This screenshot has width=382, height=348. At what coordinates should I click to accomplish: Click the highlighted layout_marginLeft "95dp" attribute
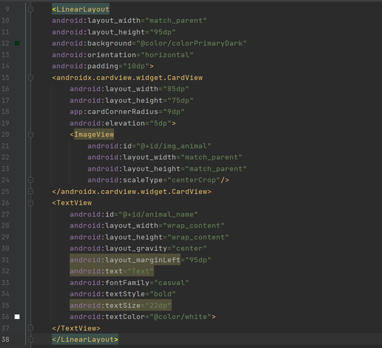coord(140,260)
